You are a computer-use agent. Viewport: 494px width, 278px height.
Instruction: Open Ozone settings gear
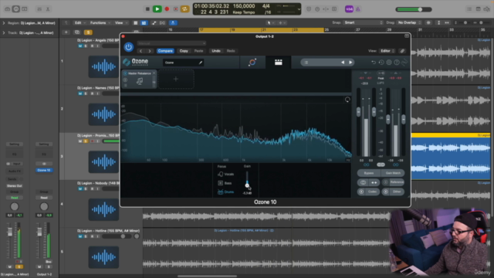[389, 63]
